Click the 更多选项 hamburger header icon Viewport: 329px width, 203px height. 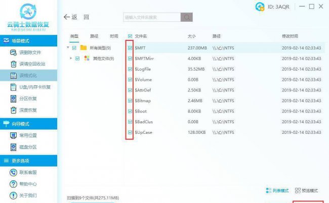6,161
